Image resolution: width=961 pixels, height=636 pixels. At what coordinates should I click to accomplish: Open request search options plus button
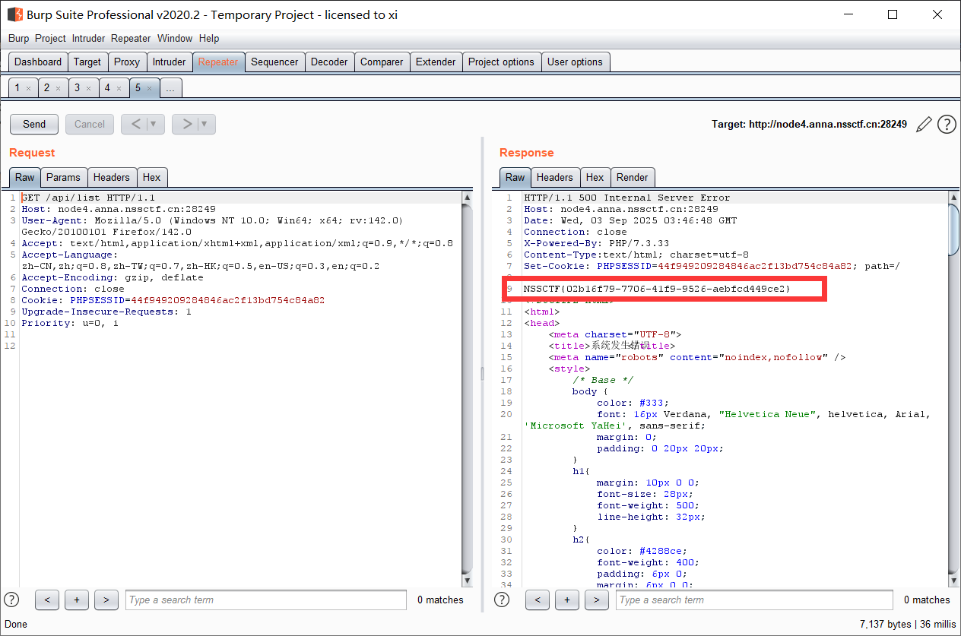click(x=77, y=600)
